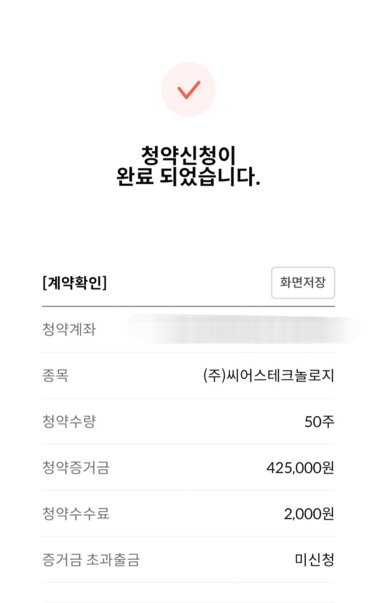Click the 종목 row label
Viewport: 377px width, 603px height.
(55, 376)
